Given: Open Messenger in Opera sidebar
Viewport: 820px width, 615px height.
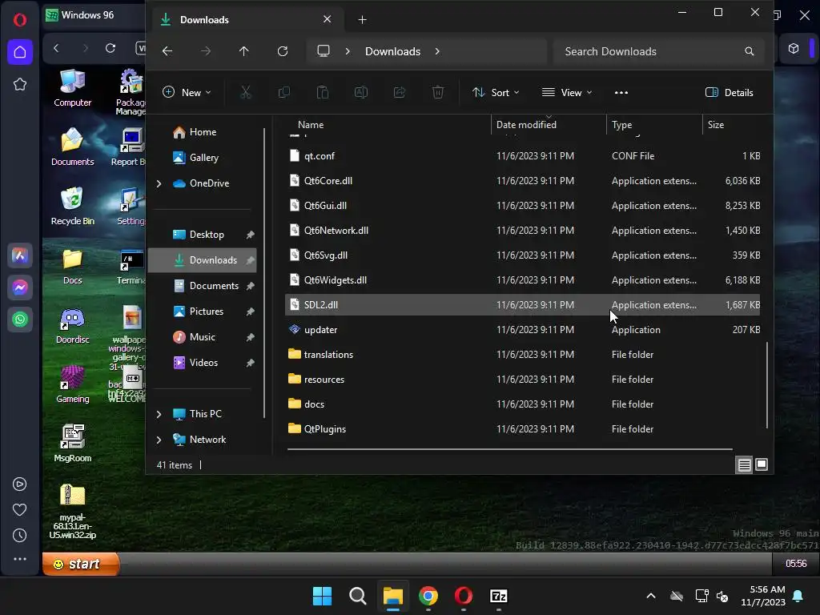Looking at the screenshot, I should point(20,287).
